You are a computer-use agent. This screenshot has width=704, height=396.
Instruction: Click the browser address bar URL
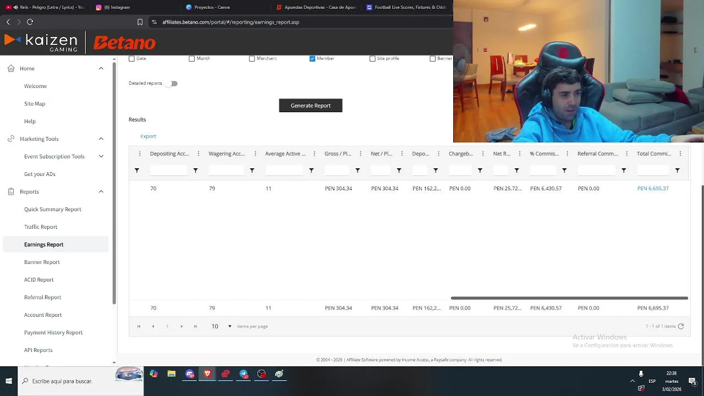click(230, 22)
